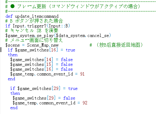Screen dimensions: 156x114
Task: Click the line "$game_switches[29] = false"
Action: [44, 98]
